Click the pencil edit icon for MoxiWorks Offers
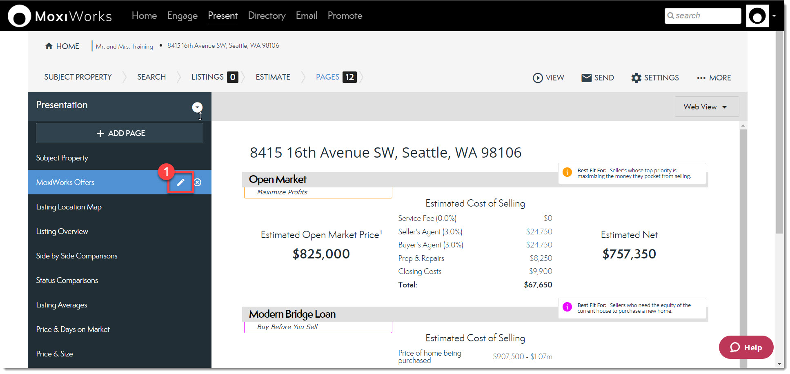The image size is (790, 374). pos(180,183)
